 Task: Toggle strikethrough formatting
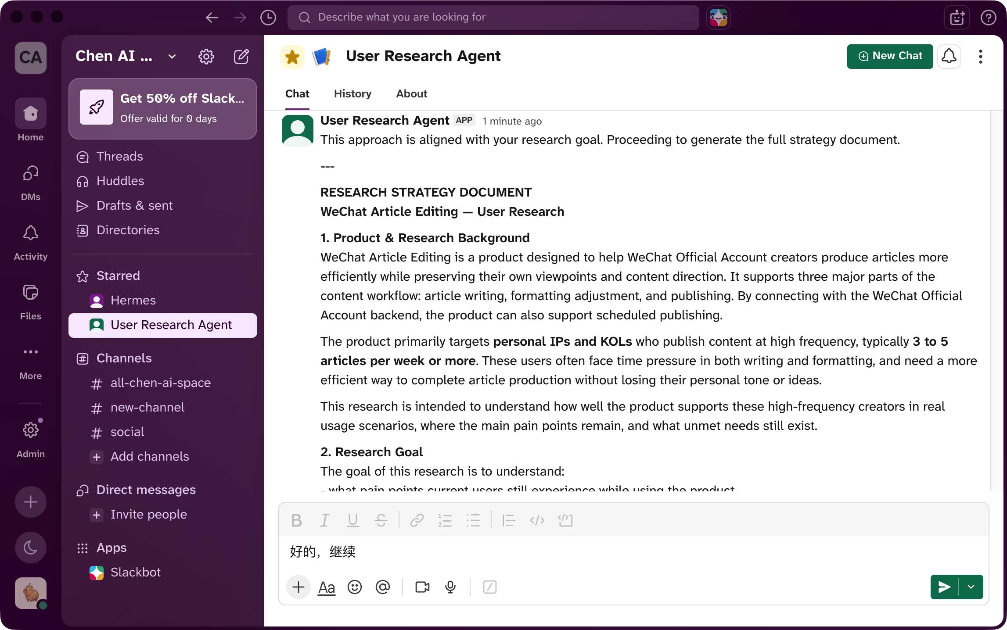381,521
